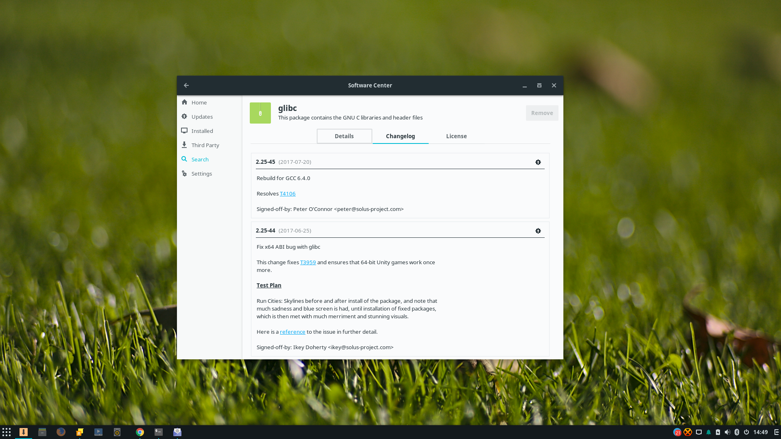Image resolution: width=781 pixels, height=439 pixels.
Task: Open the T3959 task link
Action: [x=308, y=262]
